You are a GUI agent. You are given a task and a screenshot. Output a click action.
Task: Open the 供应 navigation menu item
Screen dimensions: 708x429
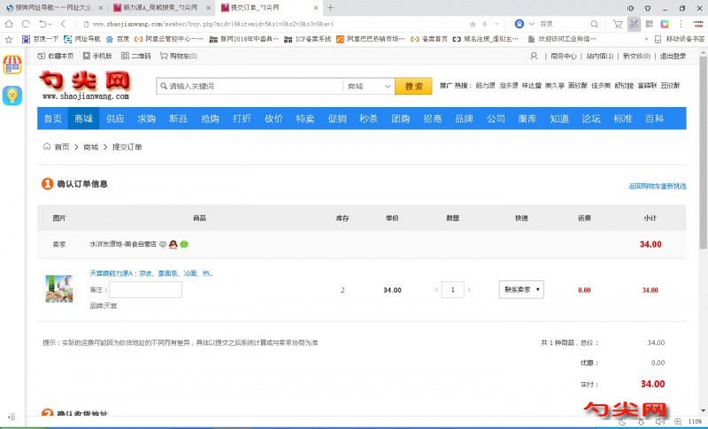pos(115,119)
